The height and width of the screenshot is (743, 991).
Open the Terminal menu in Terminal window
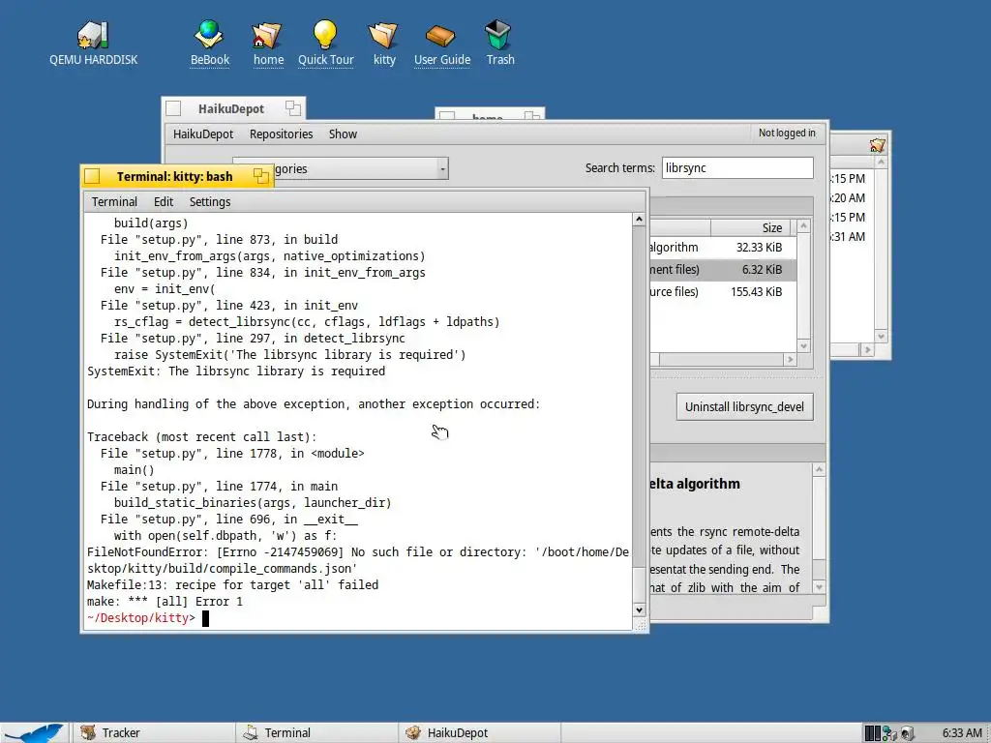pyautogui.click(x=114, y=201)
